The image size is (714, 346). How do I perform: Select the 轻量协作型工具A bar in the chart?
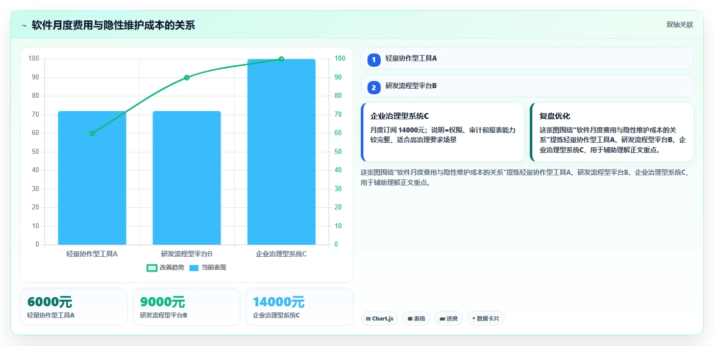[x=92, y=178]
